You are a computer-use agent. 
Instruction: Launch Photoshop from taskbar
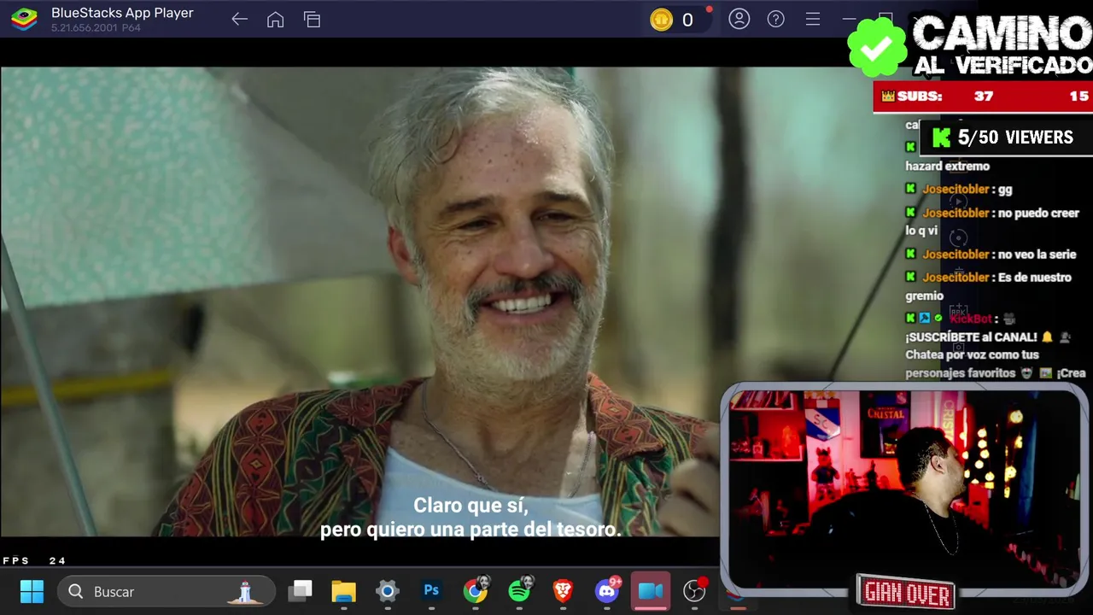point(431,590)
